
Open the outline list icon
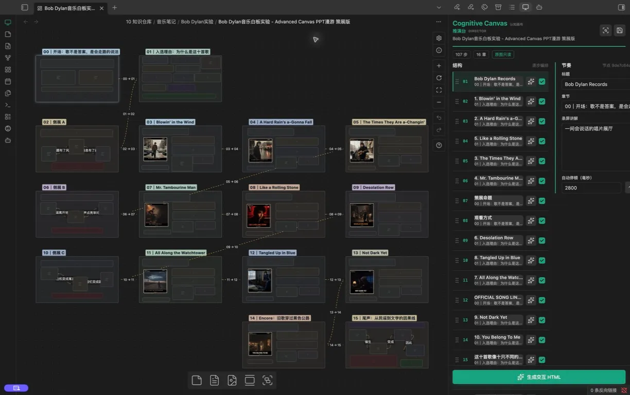(x=512, y=7)
